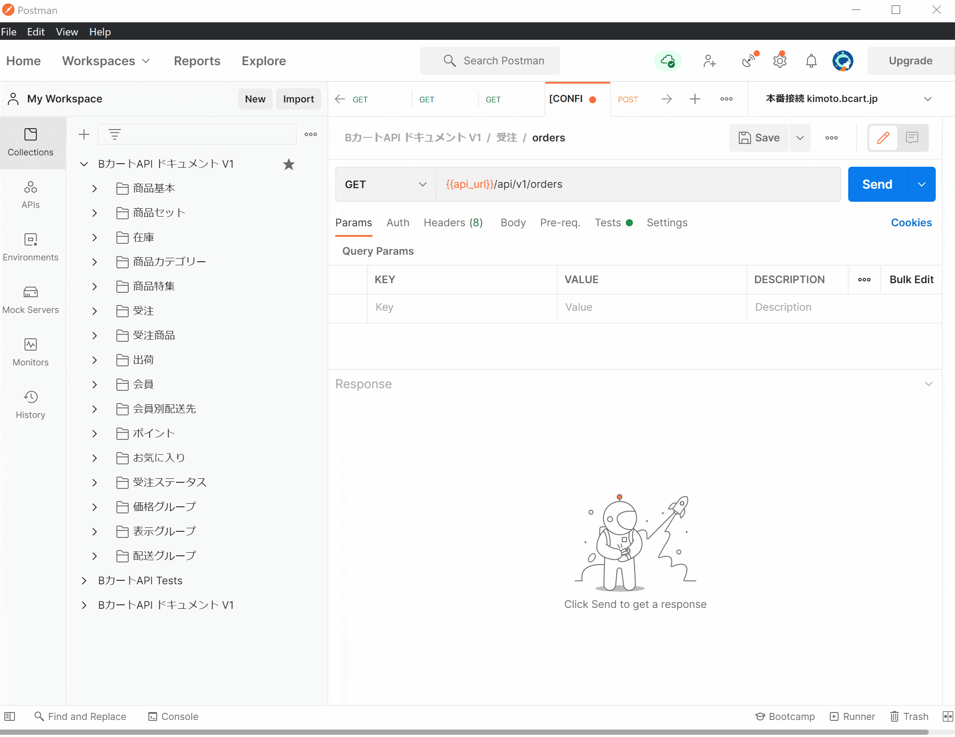This screenshot has height=737, width=955.
Task: Open the settings gear icon
Action: tap(780, 60)
